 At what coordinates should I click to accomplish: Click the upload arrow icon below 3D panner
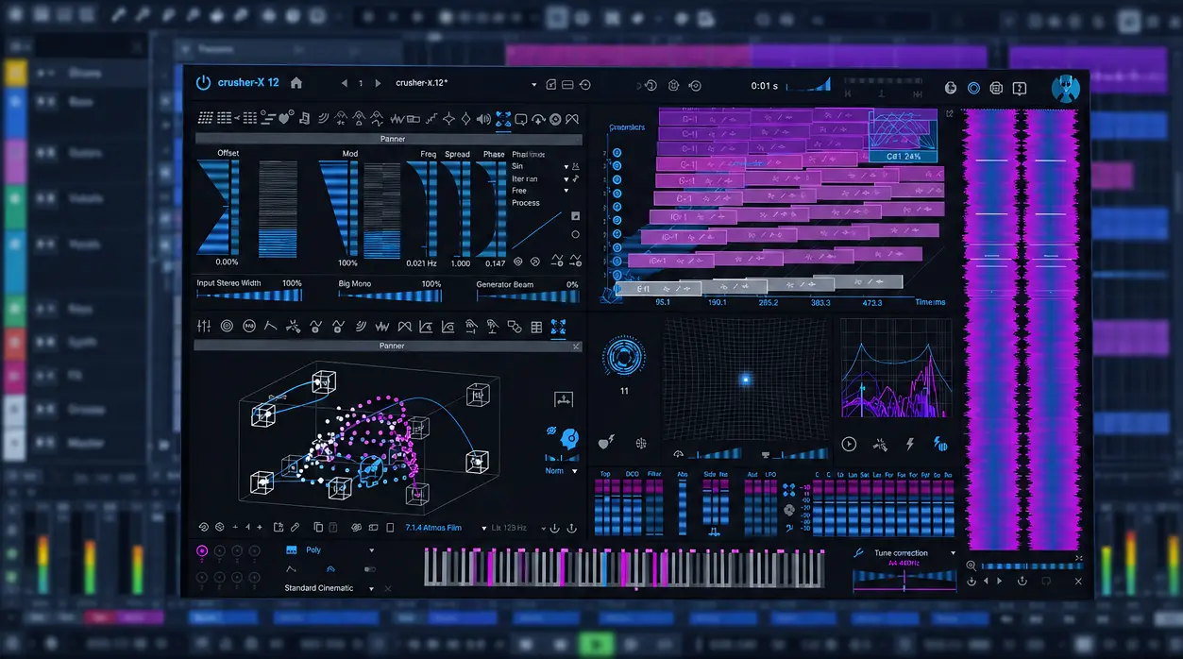(x=570, y=528)
